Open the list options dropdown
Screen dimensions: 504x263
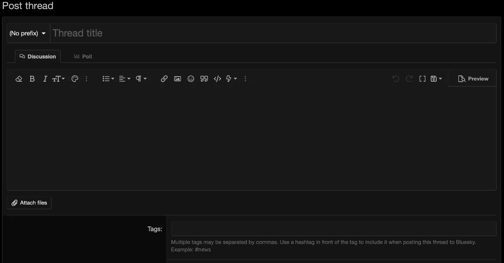click(108, 79)
